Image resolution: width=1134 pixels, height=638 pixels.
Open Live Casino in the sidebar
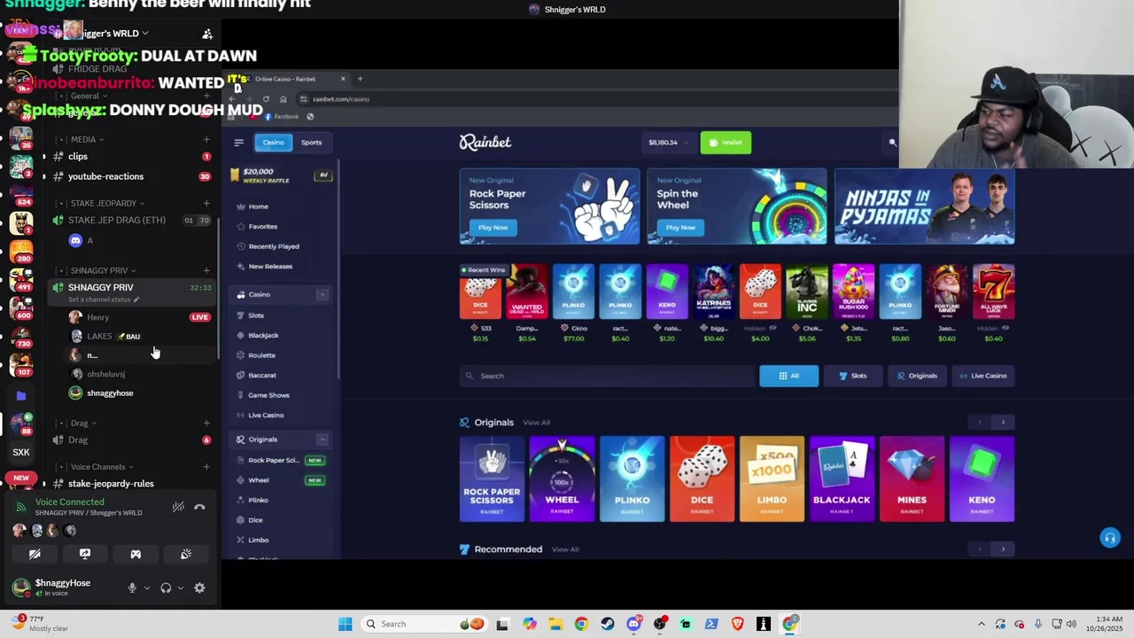pos(265,416)
